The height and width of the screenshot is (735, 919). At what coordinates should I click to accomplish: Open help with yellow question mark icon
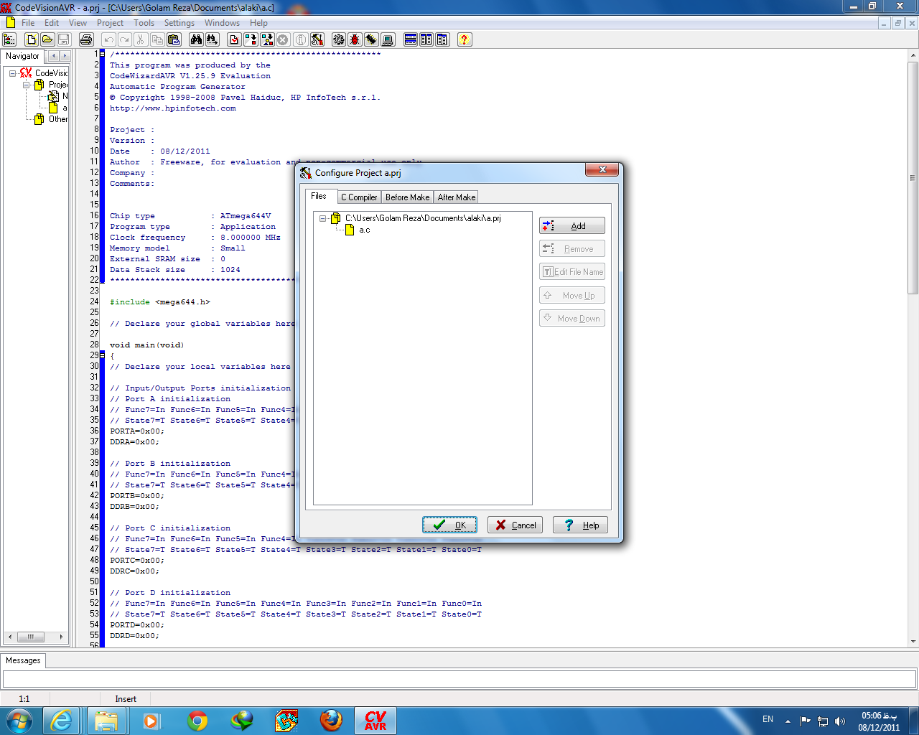[x=465, y=39]
